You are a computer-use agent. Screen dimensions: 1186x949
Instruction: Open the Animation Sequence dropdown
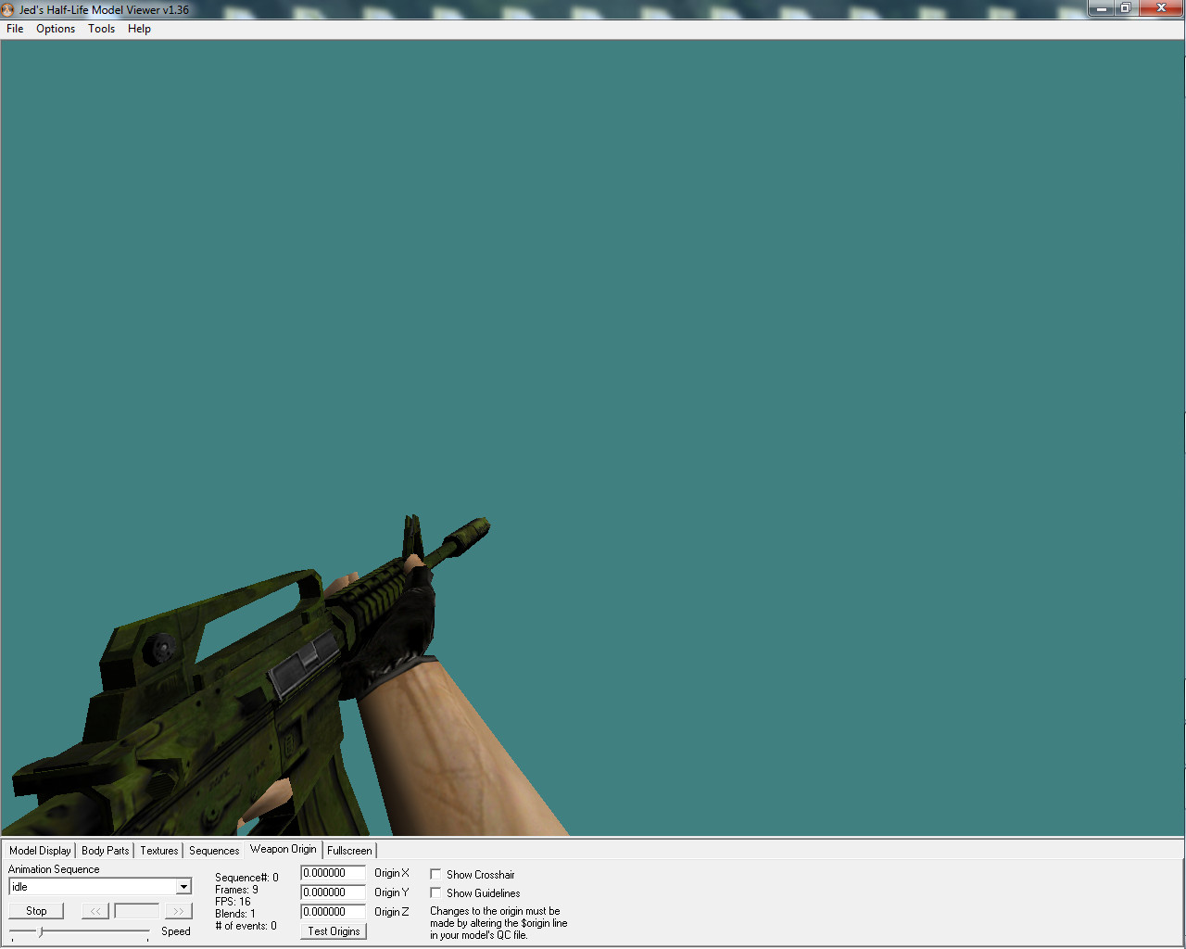point(183,886)
